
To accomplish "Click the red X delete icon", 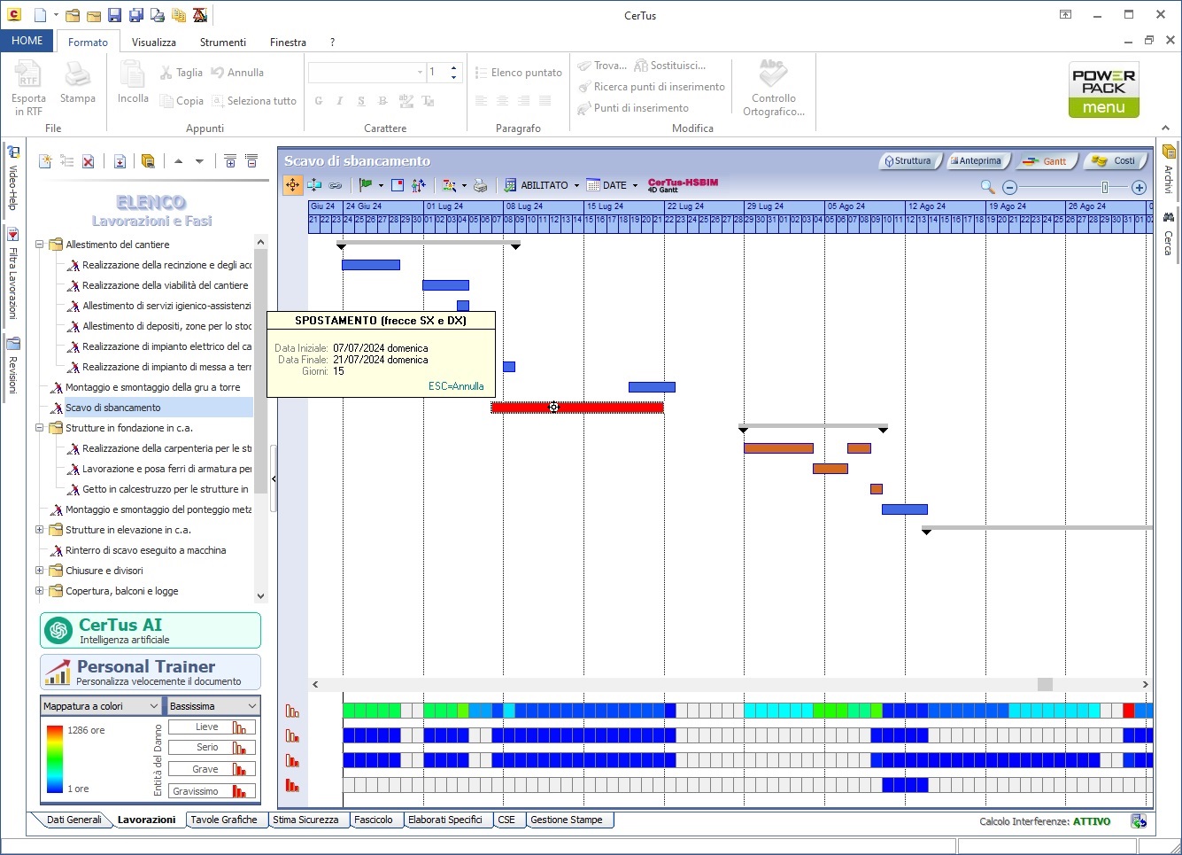I will pos(89,161).
